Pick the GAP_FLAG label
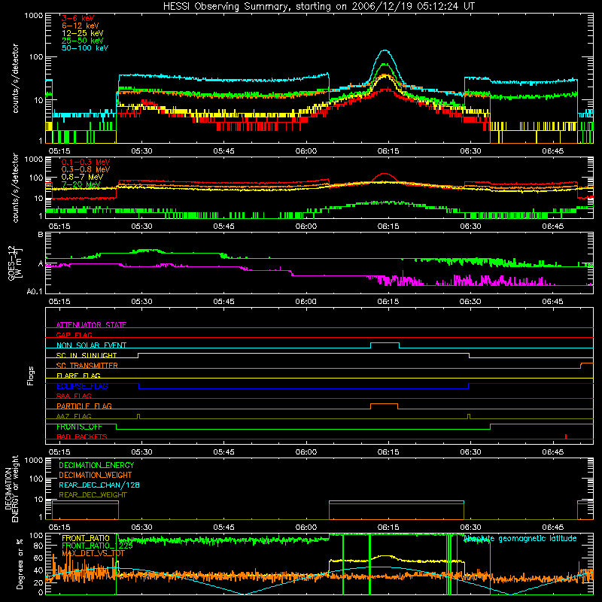This screenshot has height=602, width=602. tap(74, 335)
